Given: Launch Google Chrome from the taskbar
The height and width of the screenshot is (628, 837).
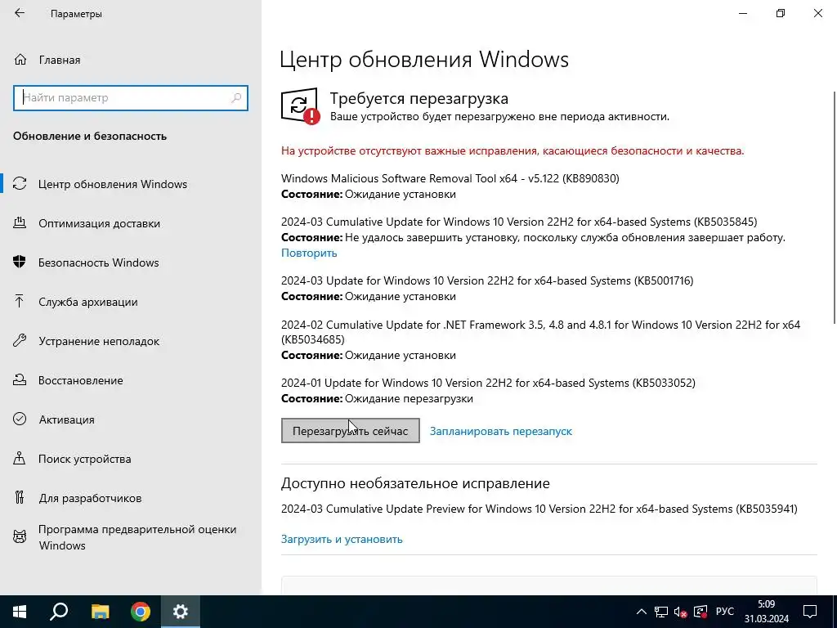Looking at the screenshot, I should (x=141, y=612).
